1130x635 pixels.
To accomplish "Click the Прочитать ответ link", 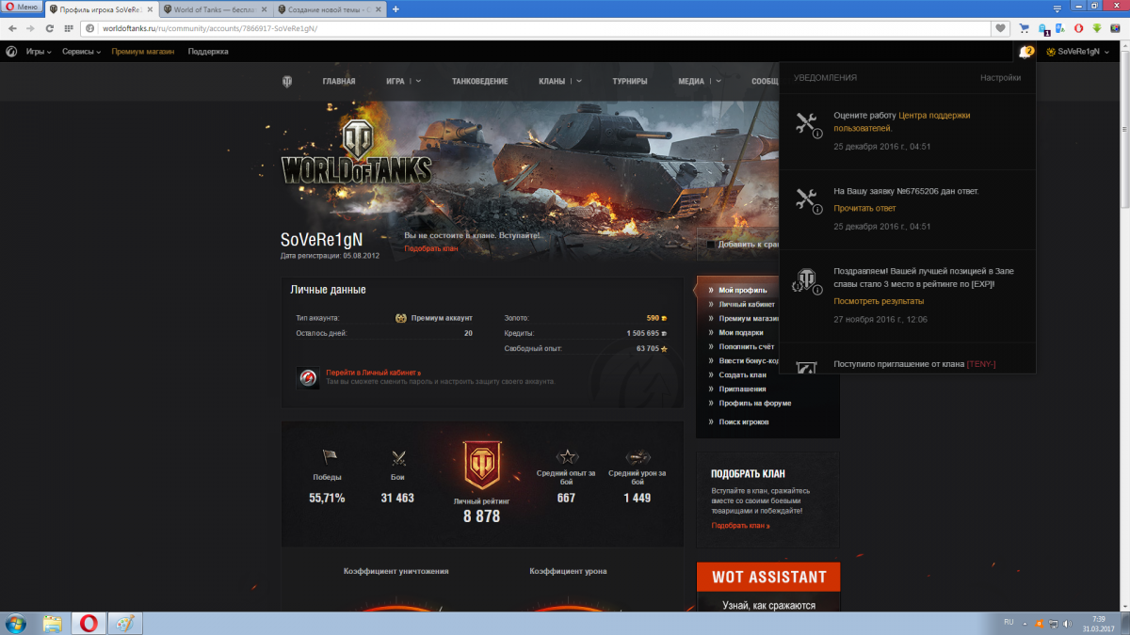I will pos(864,208).
